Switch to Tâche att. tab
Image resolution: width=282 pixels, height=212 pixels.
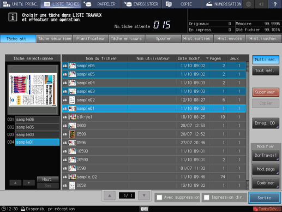(18, 39)
